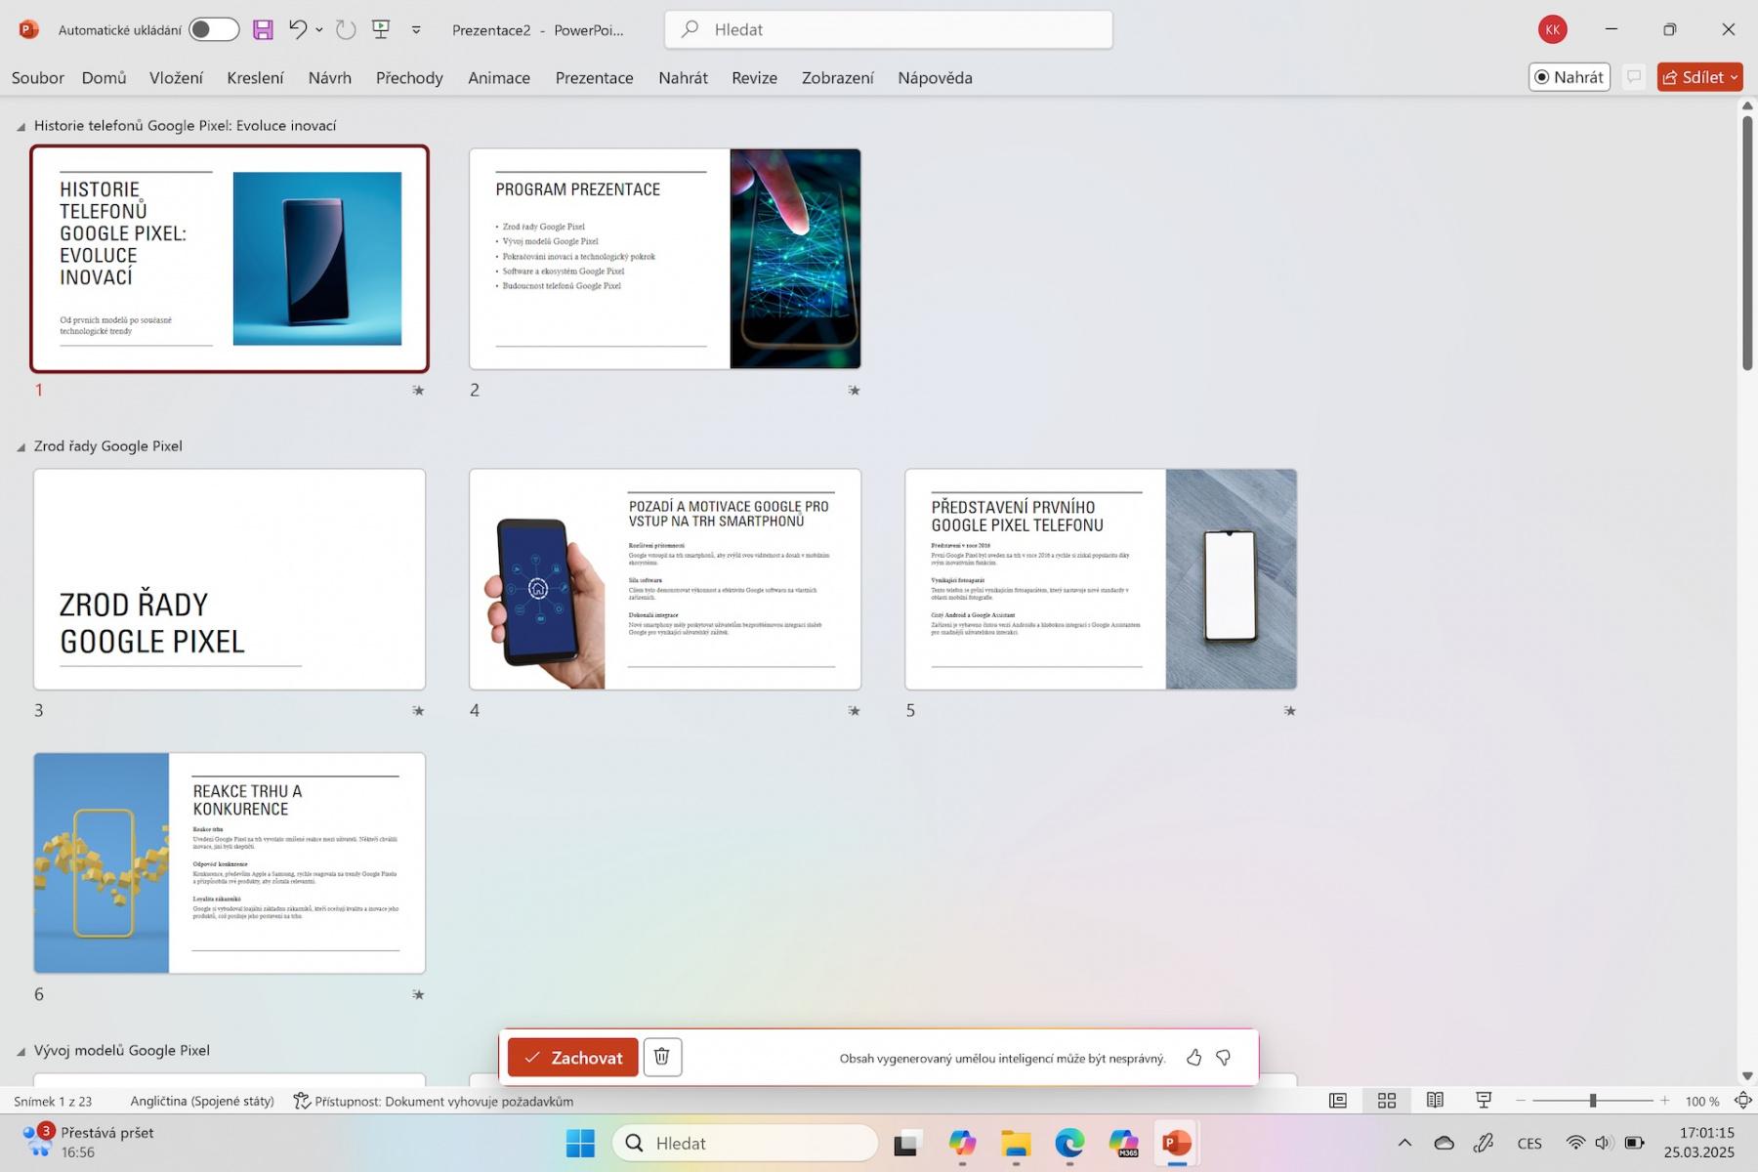
Task: Collapse the Zrod řady Google Pixel section
Action: [21, 446]
